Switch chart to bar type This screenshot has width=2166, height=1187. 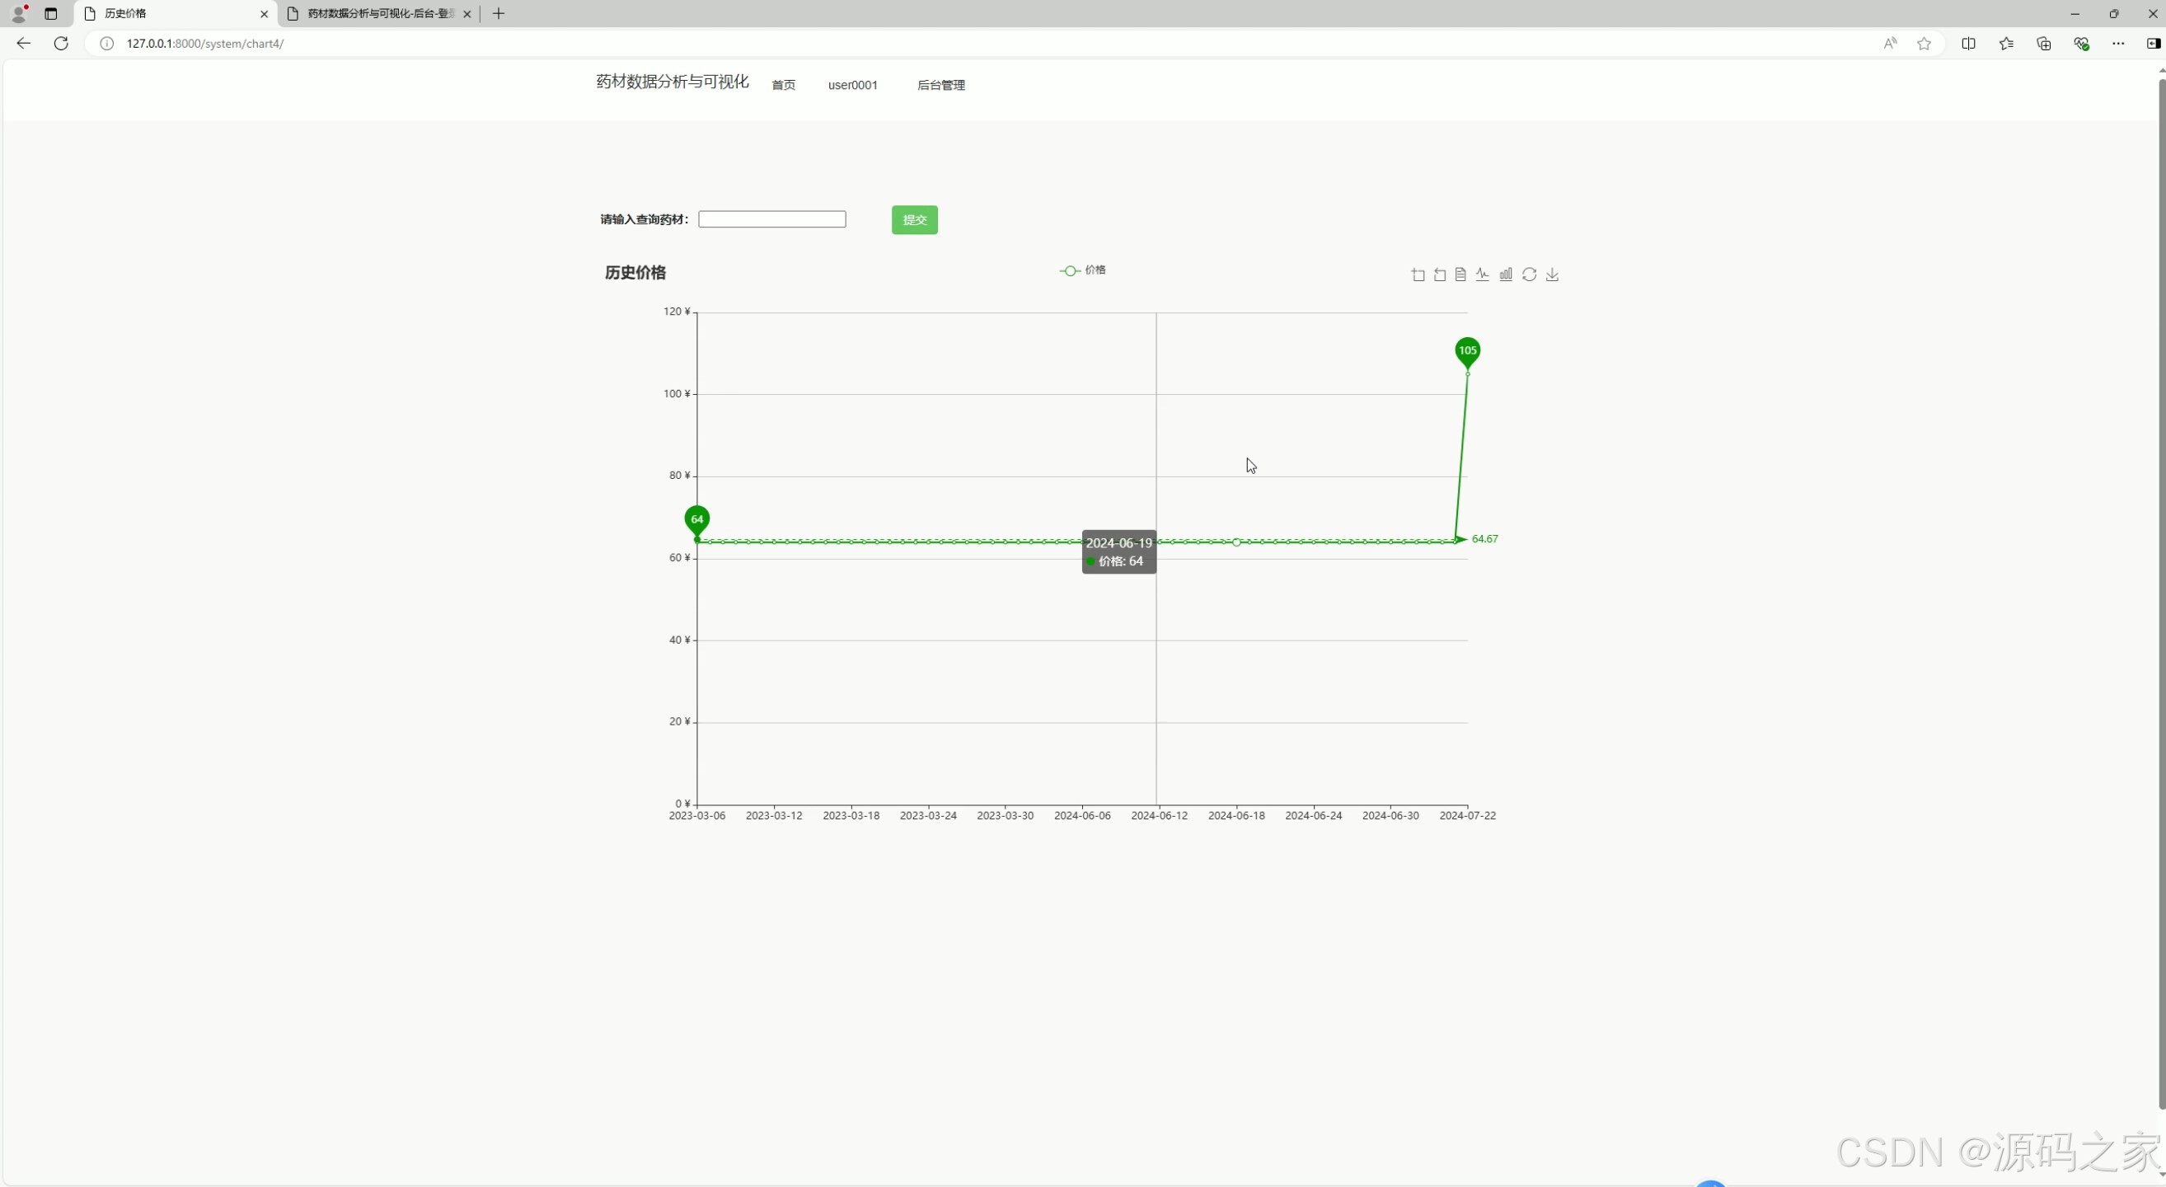pos(1506,274)
